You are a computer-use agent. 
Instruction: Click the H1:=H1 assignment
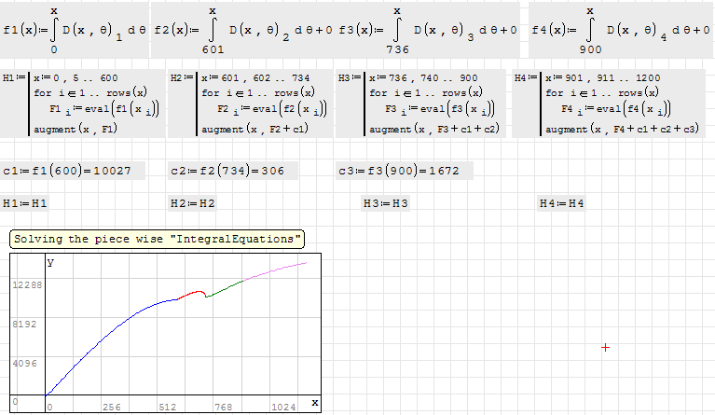25,203
